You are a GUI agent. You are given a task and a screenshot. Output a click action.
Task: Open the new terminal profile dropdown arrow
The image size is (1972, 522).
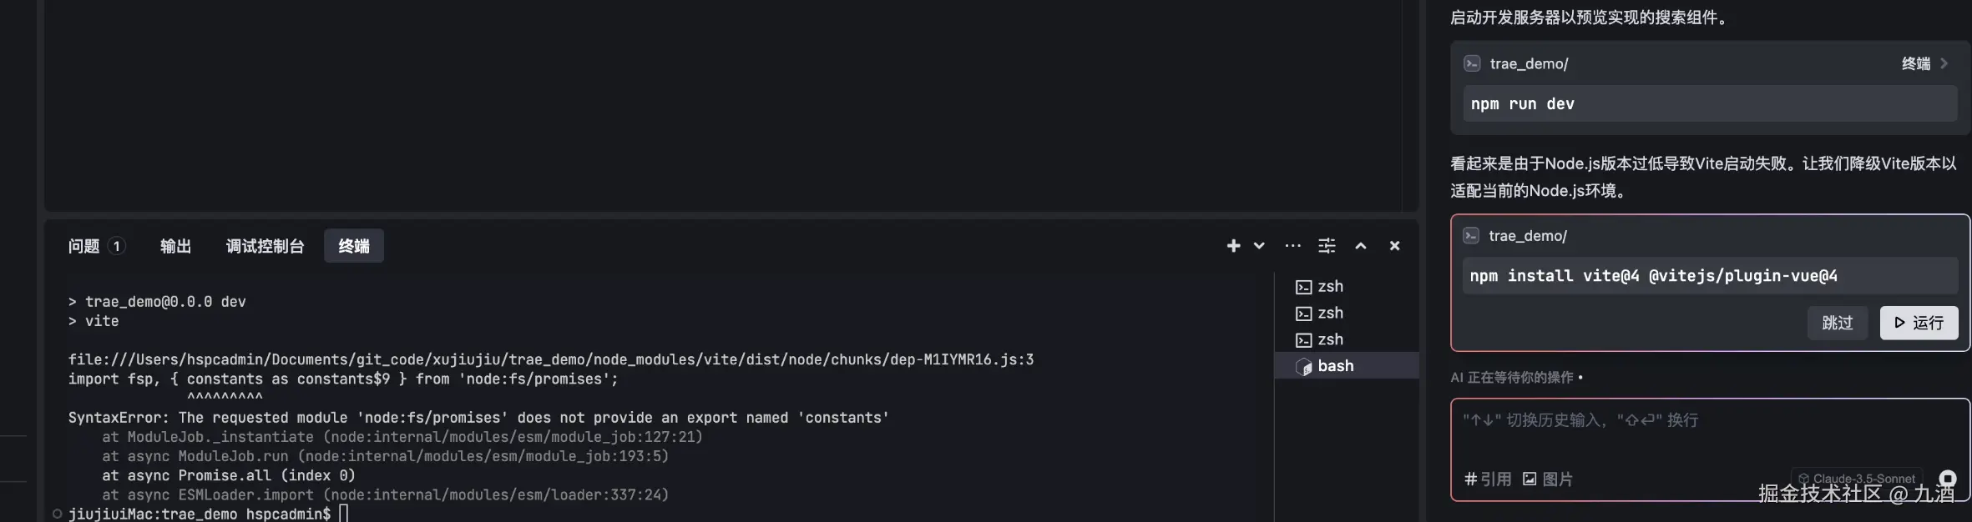1259,246
